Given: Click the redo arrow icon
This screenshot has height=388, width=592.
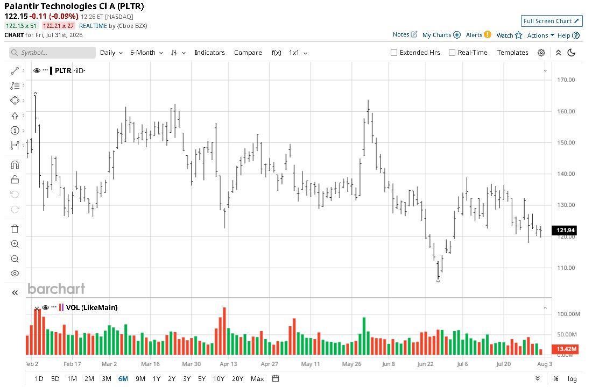Looking at the screenshot, I should point(15,209).
